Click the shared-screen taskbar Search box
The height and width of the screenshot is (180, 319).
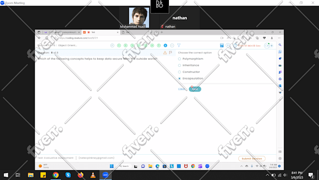124,166
